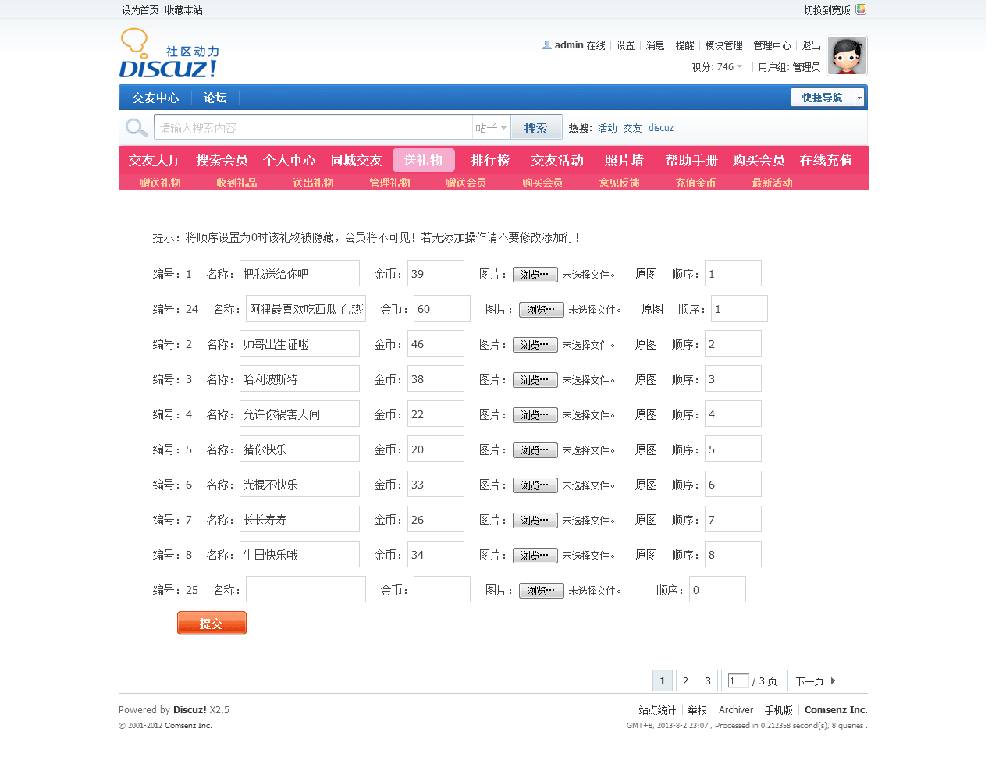Screen dimensions: 999x771
Task: Open the 收到礼品 submenu link
Action: [x=236, y=183]
